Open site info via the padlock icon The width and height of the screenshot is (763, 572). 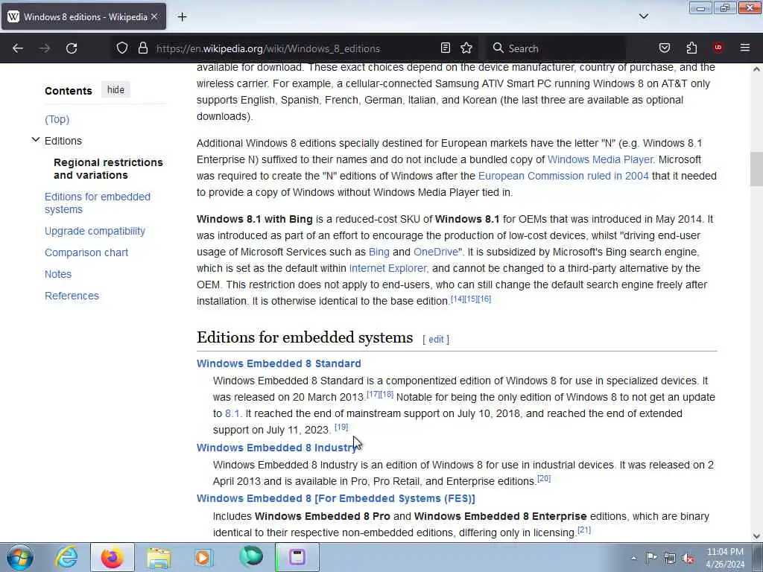tap(142, 48)
